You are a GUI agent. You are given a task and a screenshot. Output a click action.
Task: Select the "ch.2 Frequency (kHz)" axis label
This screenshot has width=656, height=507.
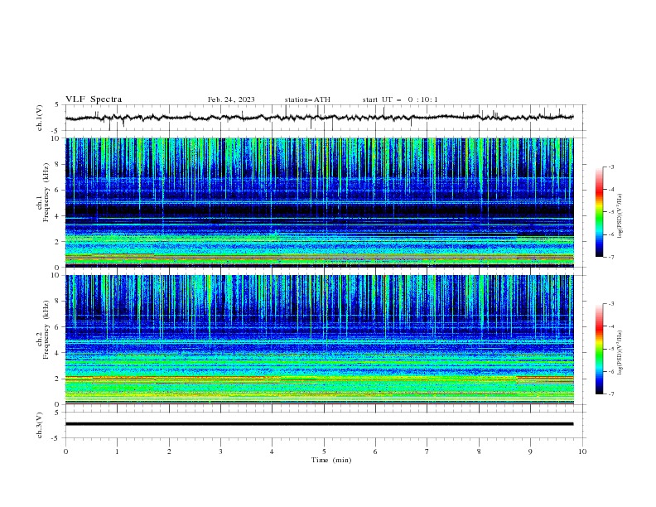click(43, 330)
